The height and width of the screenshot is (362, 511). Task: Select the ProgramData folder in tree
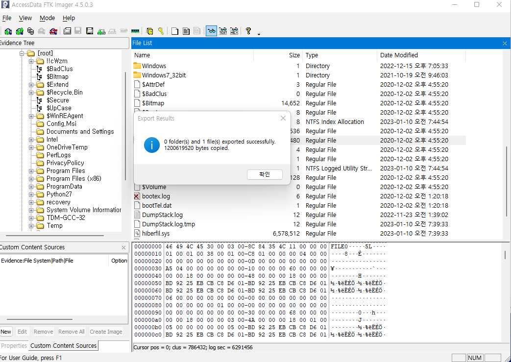pyautogui.click(x=64, y=187)
